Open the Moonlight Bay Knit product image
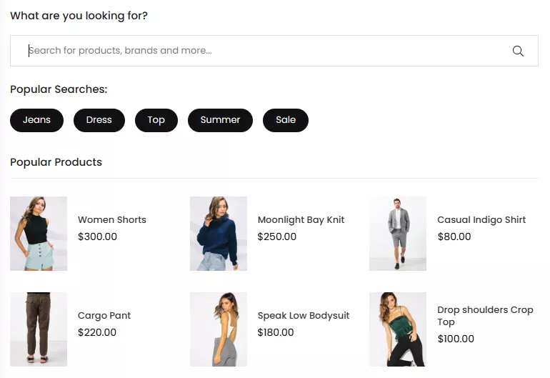The image size is (550, 378). click(x=219, y=234)
